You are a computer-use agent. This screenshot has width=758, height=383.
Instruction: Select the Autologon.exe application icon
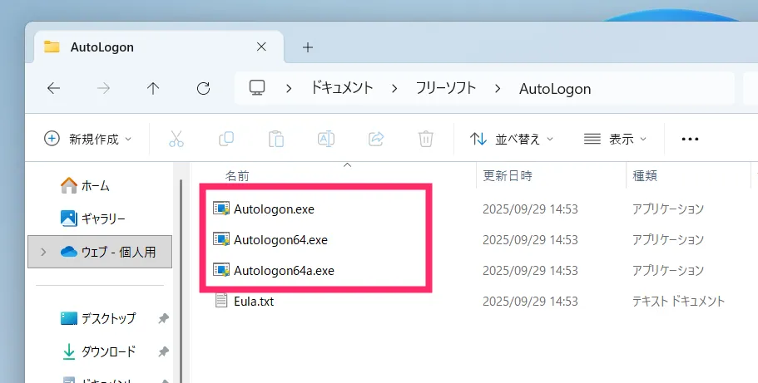point(221,209)
